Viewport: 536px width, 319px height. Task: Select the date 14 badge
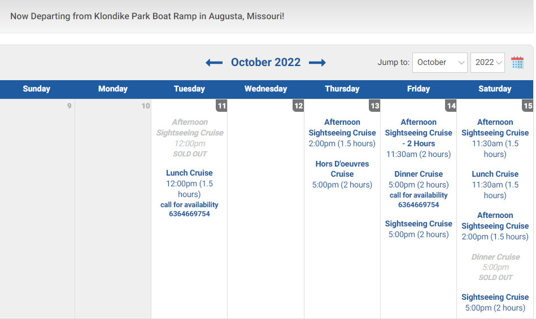click(x=451, y=106)
